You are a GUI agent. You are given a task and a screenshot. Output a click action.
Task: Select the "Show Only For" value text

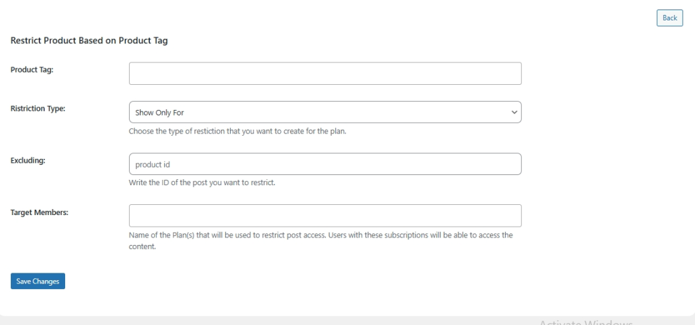[155, 113]
